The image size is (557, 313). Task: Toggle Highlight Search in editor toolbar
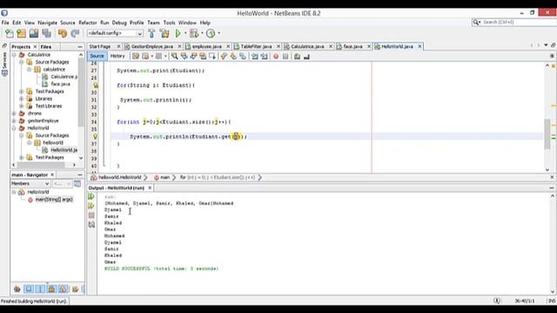pos(203,56)
